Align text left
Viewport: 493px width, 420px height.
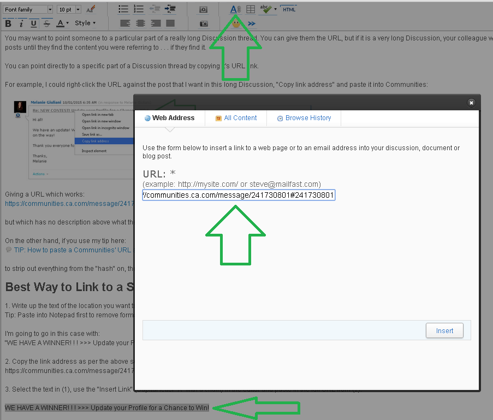pyautogui.click(x=125, y=23)
